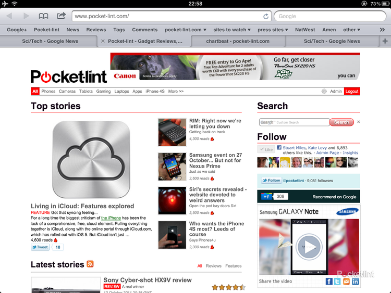Viewport: 391px width, 293px height.
Task: Open the Living in iCloud: Features explored headline
Action: (x=82, y=206)
